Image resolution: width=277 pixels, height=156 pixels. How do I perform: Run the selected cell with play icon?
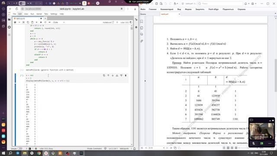(36, 23)
